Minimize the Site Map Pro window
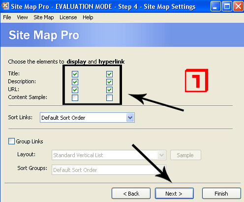 pyautogui.click(x=215, y=6)
